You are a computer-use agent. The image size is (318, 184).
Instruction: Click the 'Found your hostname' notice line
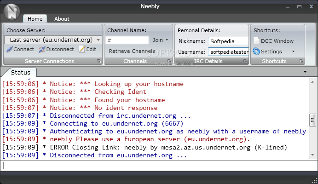point(83,100)
